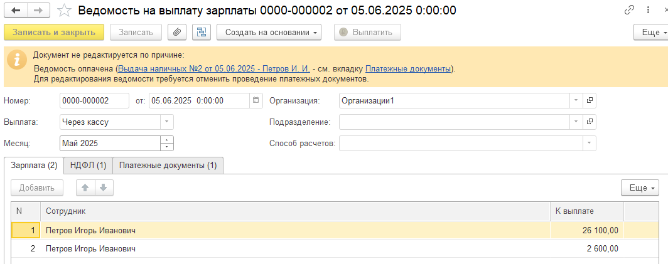Move row down with arrow button

[104, 187]
